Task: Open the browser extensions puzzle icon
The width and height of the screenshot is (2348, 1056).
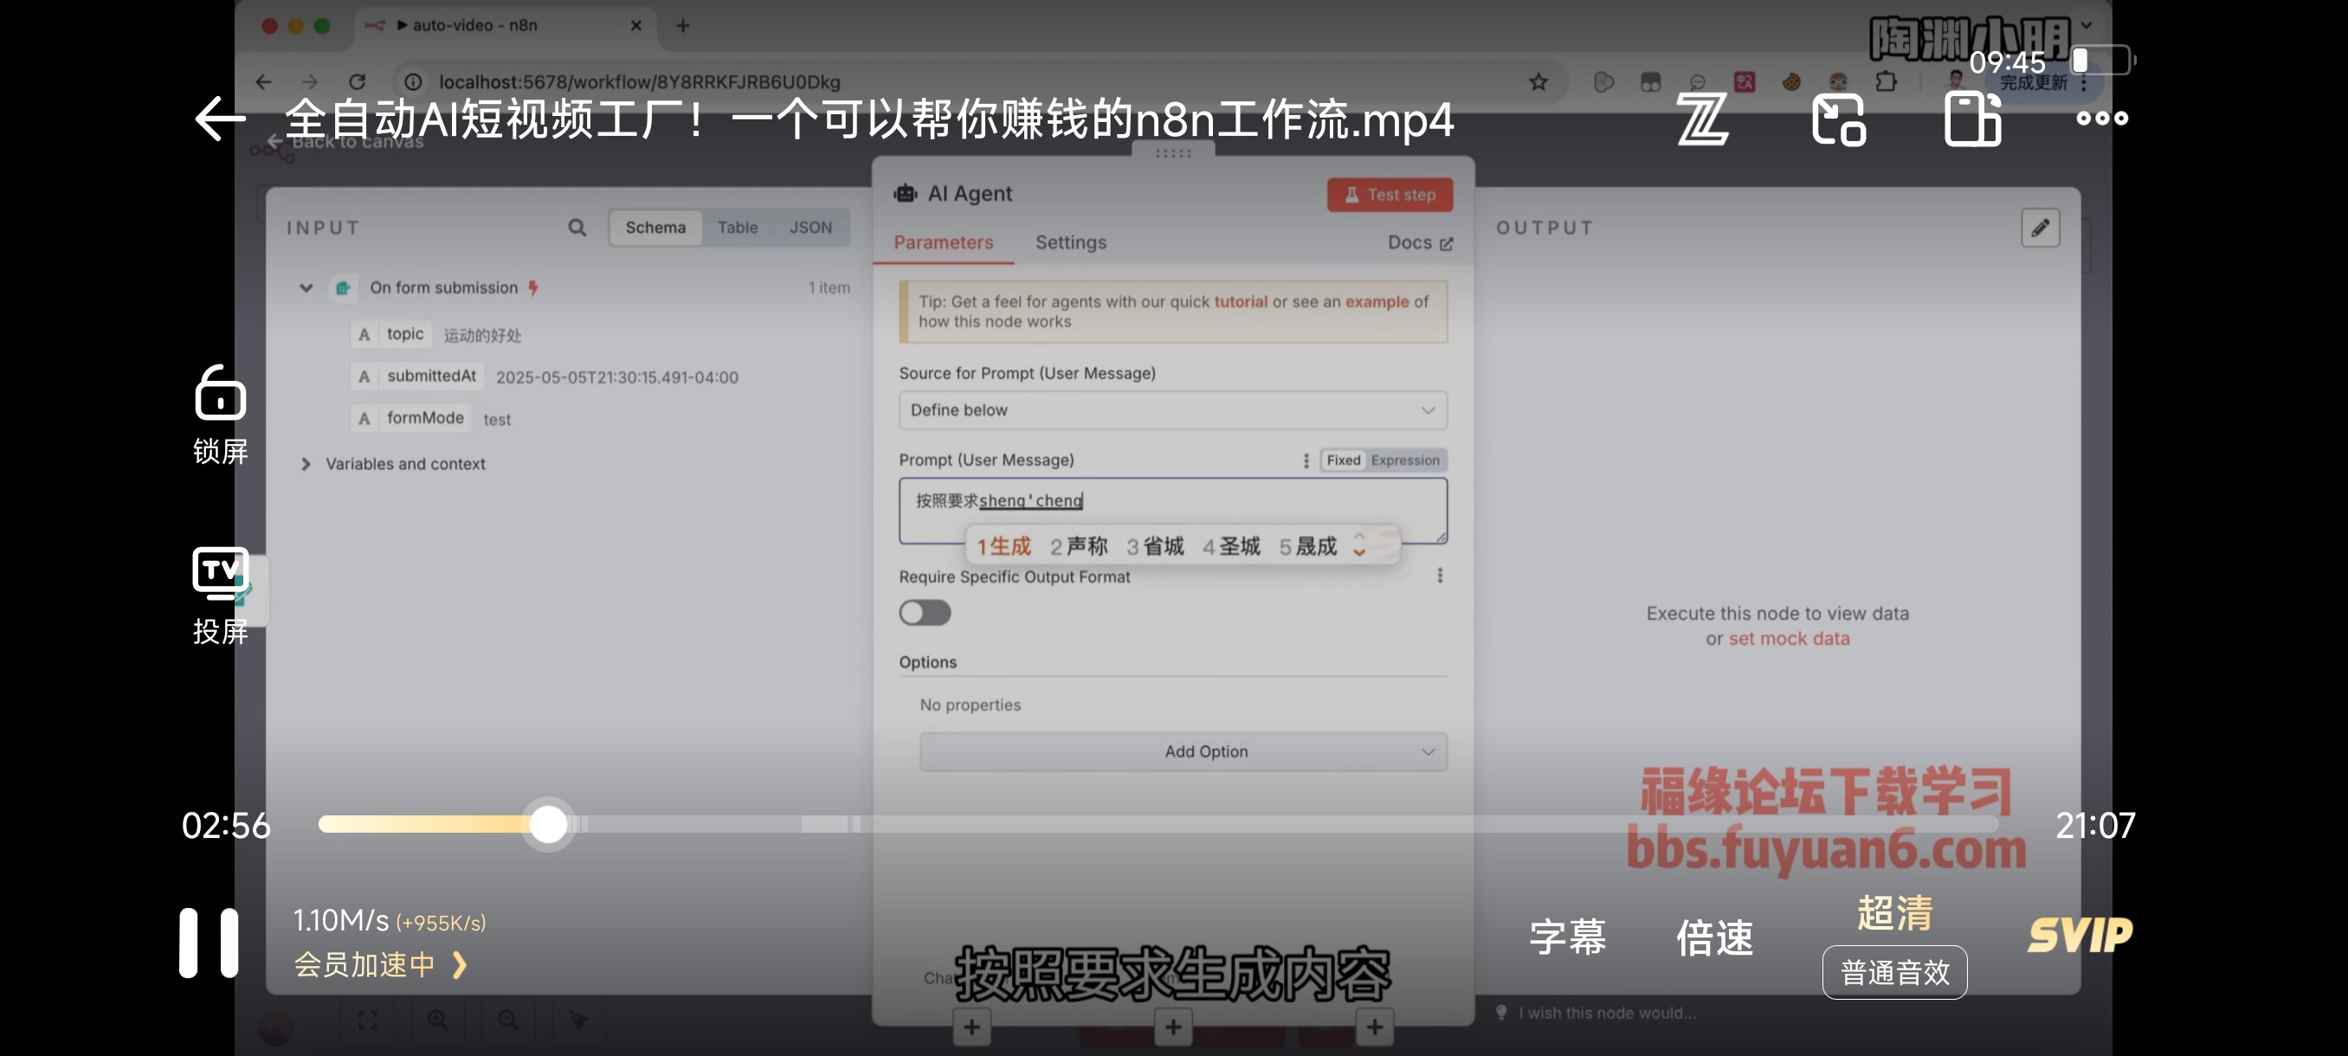Action: [1886, 82]
